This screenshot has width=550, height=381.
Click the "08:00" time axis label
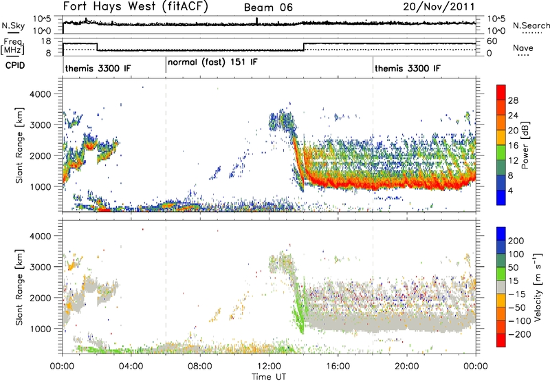(x=200, y=367)
